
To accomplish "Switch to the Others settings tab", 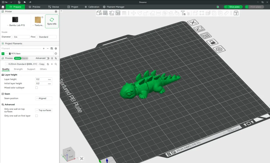I will [43, 69].
